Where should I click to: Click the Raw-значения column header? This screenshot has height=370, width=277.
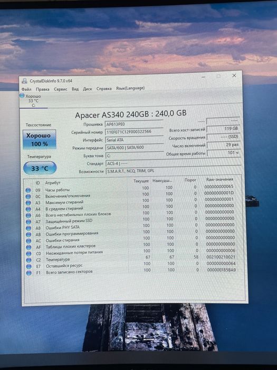tap(220, 179)
